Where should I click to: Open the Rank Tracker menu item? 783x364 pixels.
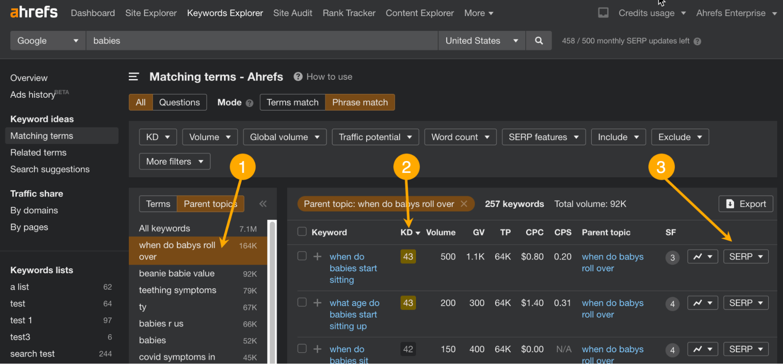pyautogui.click(x=348, y=13)
